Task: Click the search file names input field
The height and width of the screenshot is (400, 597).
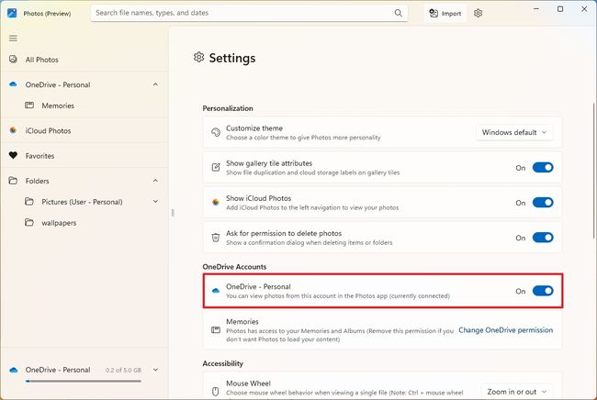Action: (243, 14)
